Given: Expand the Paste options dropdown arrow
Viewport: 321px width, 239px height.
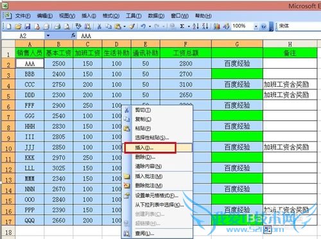Looking at the screenshot, I should pos(125,26).
